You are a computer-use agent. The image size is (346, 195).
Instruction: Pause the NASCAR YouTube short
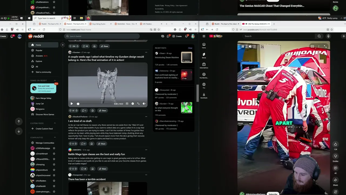(243, 47)
